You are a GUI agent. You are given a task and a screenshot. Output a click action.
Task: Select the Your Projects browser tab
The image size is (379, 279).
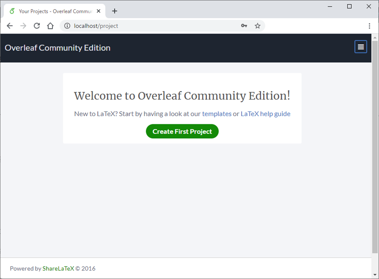(55, 11)
